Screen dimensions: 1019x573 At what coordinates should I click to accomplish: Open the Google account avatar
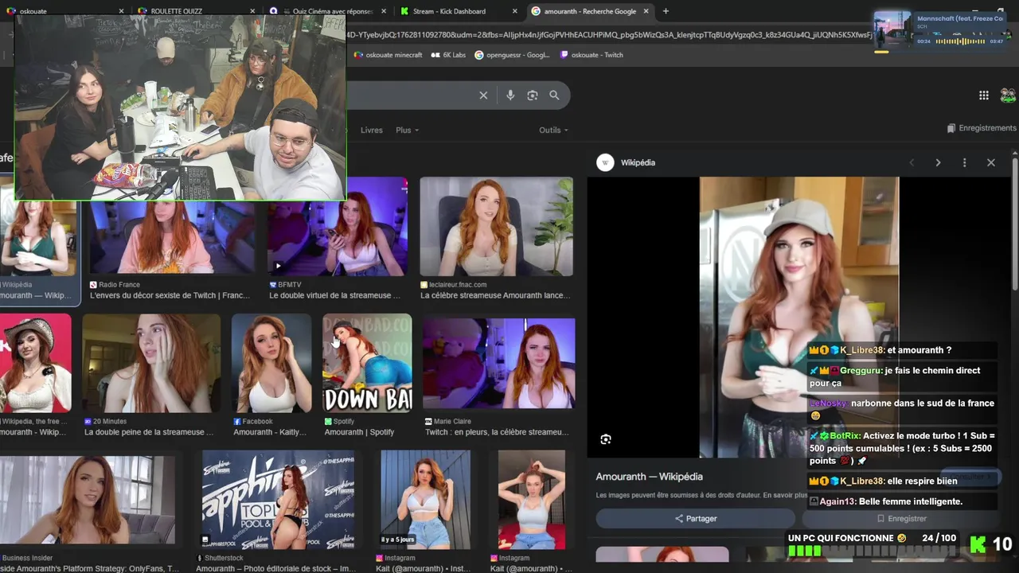tap(1008, 95)
